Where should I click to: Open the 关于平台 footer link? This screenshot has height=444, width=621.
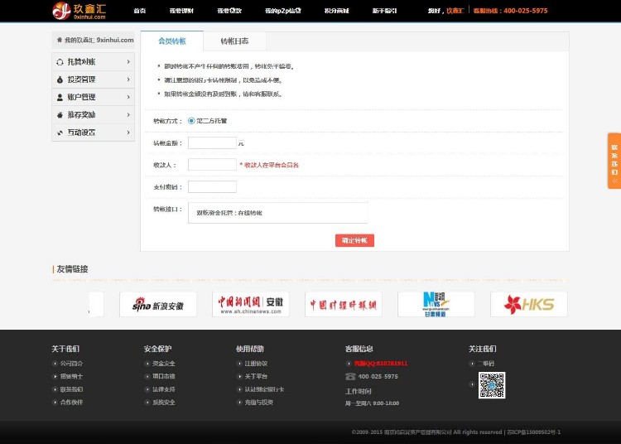click(256, 376)
